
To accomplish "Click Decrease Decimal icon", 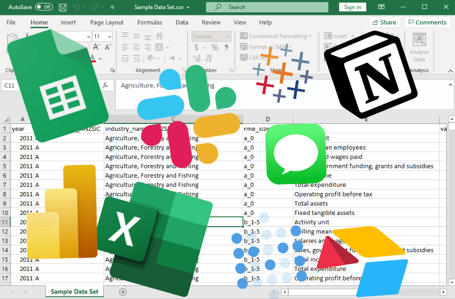I will [208, 59].
